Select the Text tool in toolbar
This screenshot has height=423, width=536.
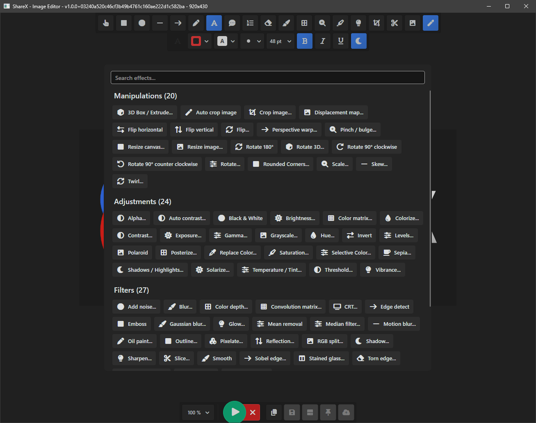(x=214, y=23)
